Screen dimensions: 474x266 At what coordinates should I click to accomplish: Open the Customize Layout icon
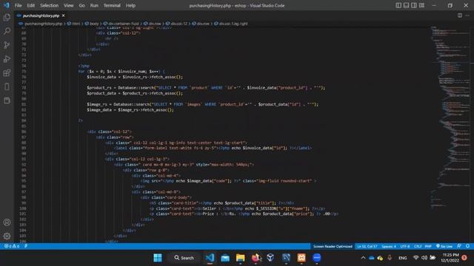tap(421, 5)
